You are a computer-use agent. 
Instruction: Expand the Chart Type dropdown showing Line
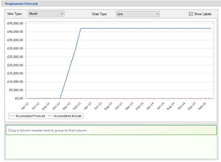[x=138, y=14]
